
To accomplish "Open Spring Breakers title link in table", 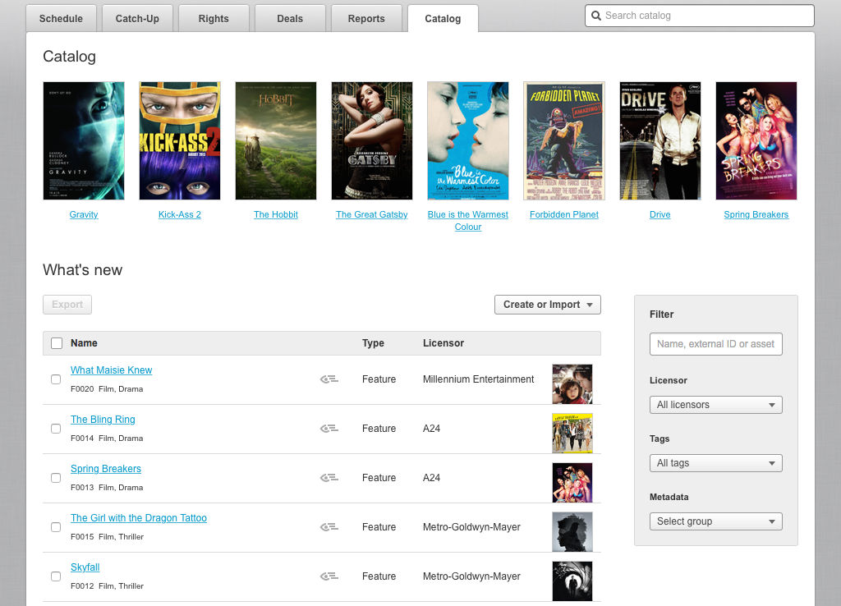I will point(106,469).
